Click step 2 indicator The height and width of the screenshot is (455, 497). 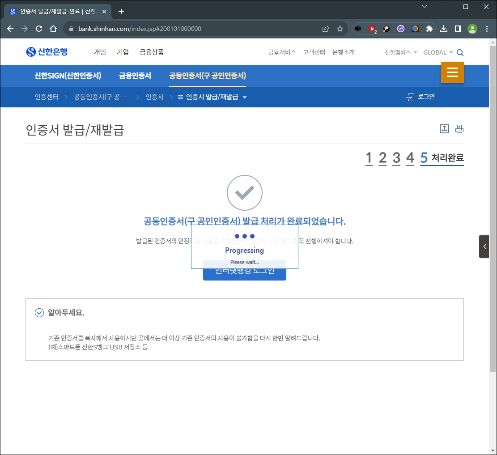382,158
